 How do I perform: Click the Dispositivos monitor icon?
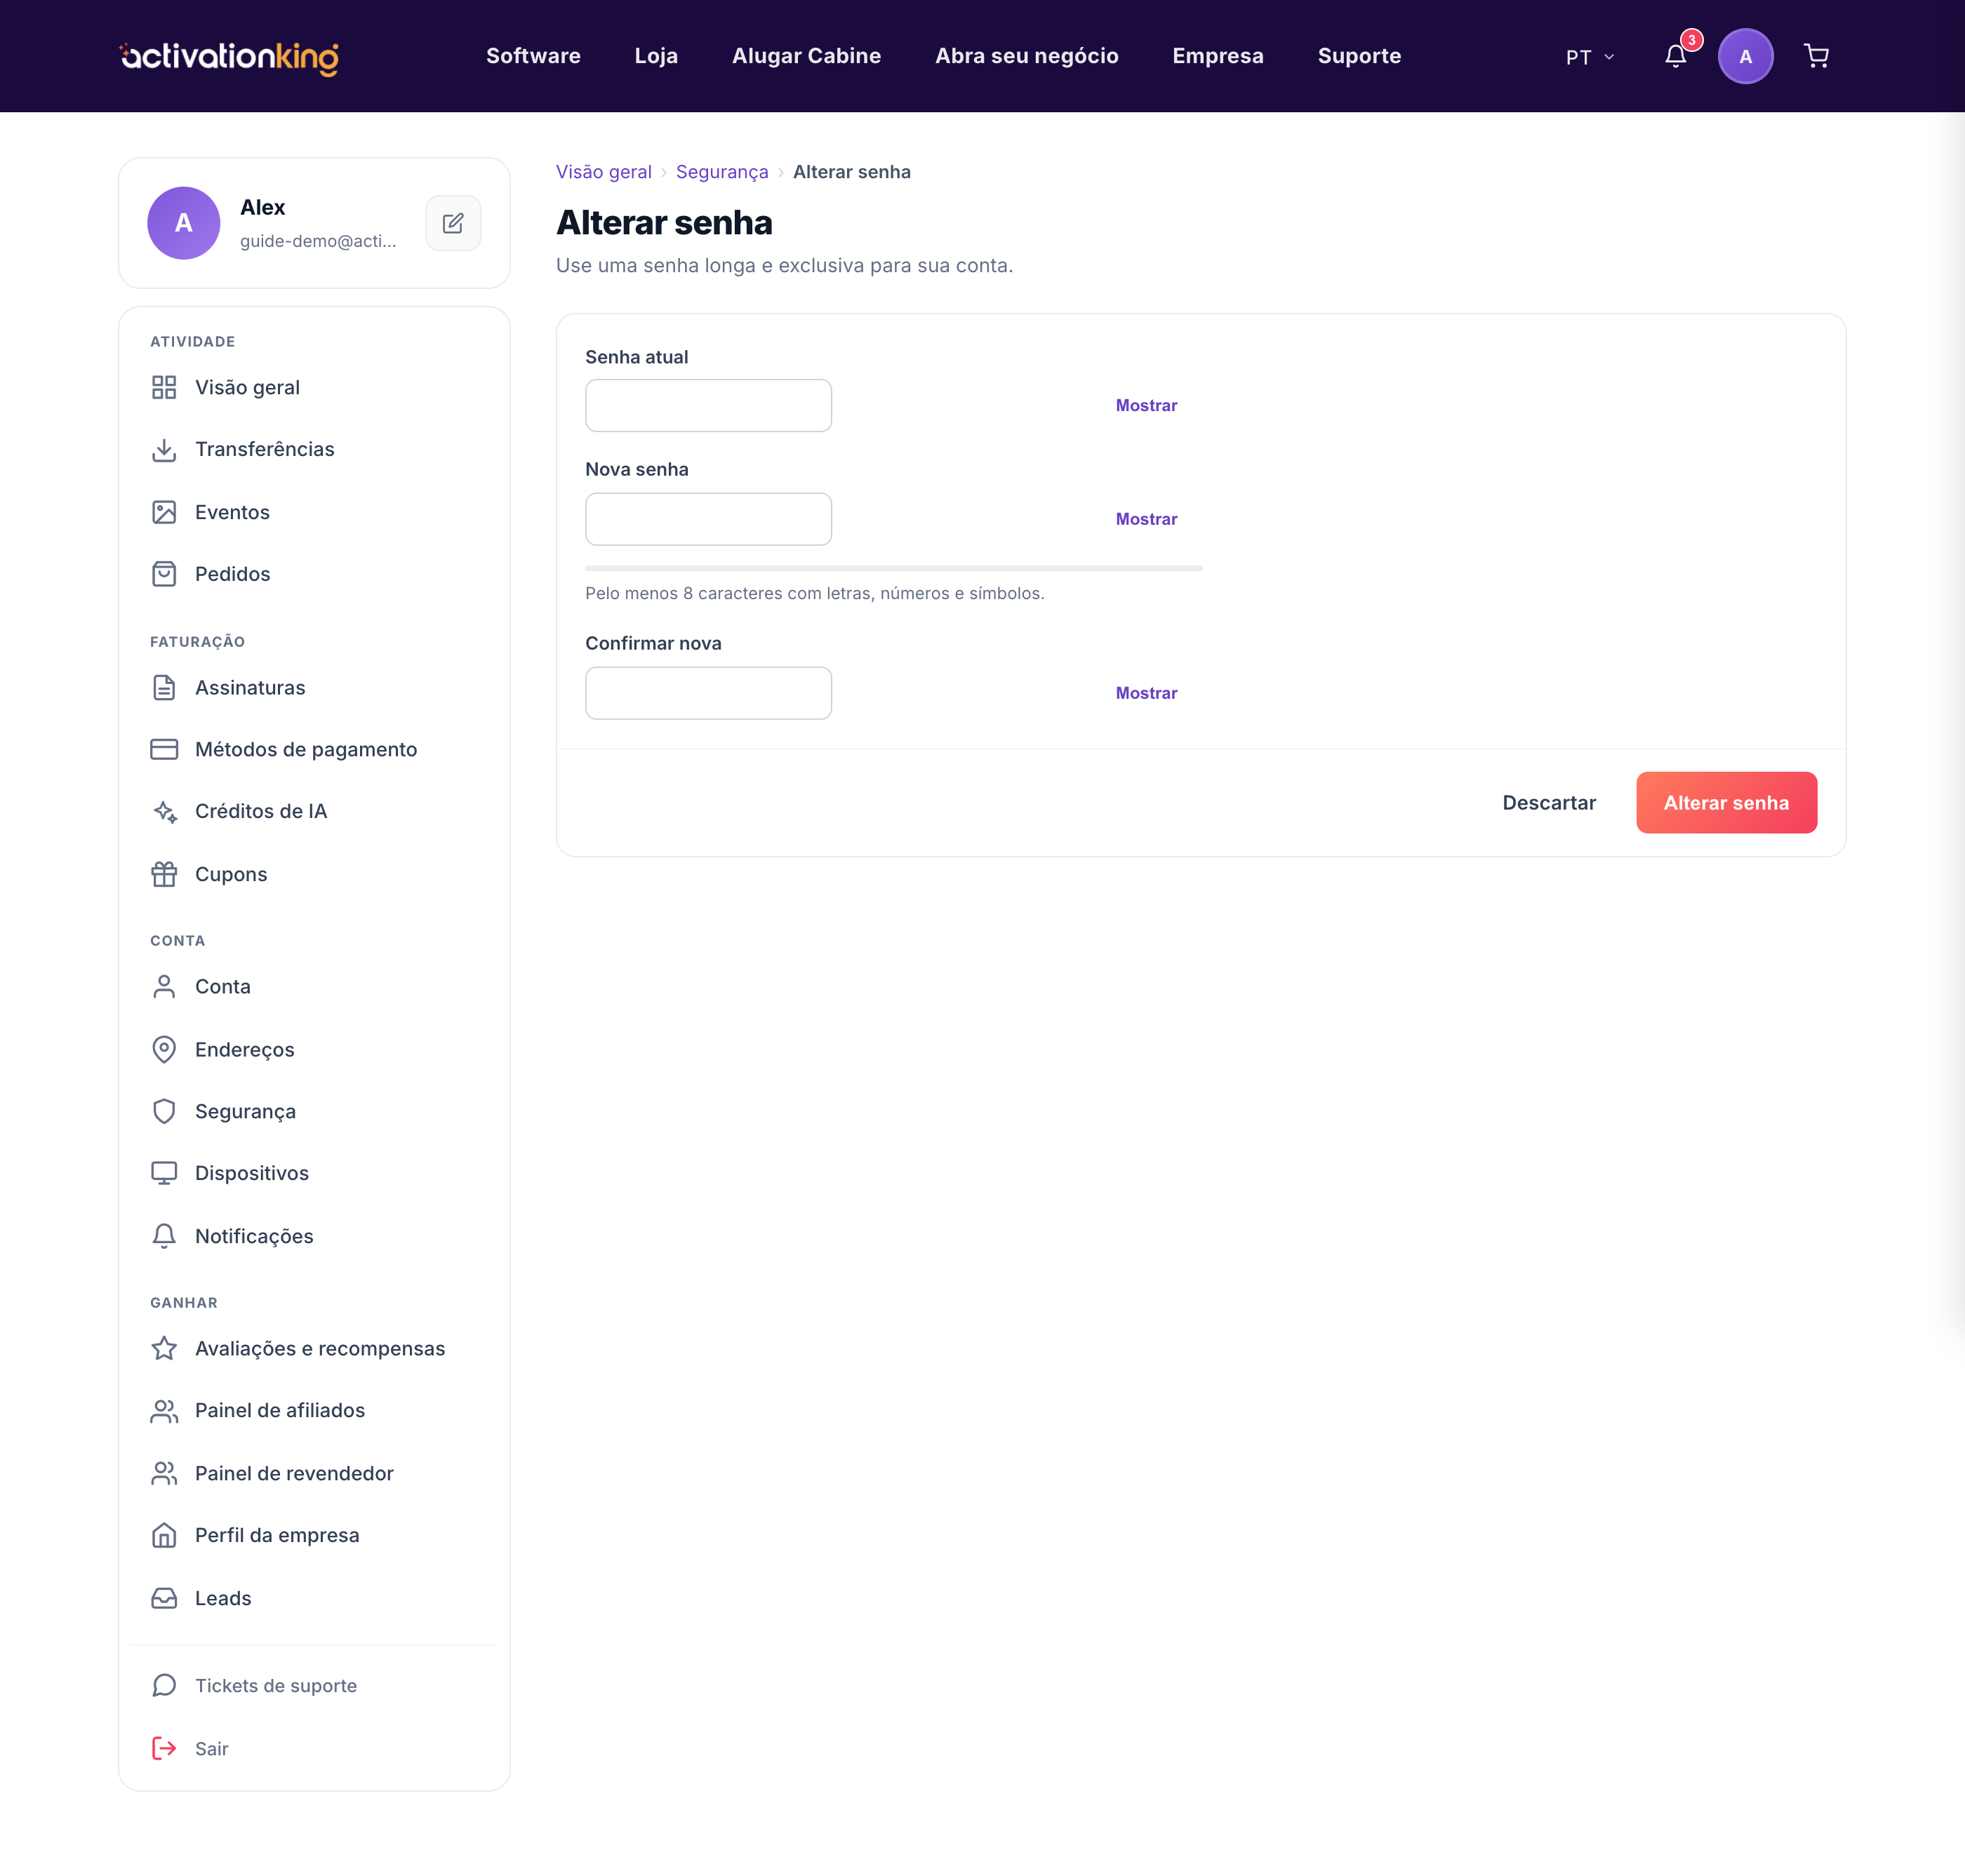click(164, 1173)
